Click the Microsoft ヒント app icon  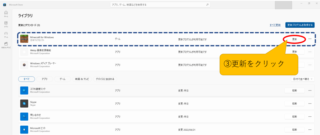(24, 129)
